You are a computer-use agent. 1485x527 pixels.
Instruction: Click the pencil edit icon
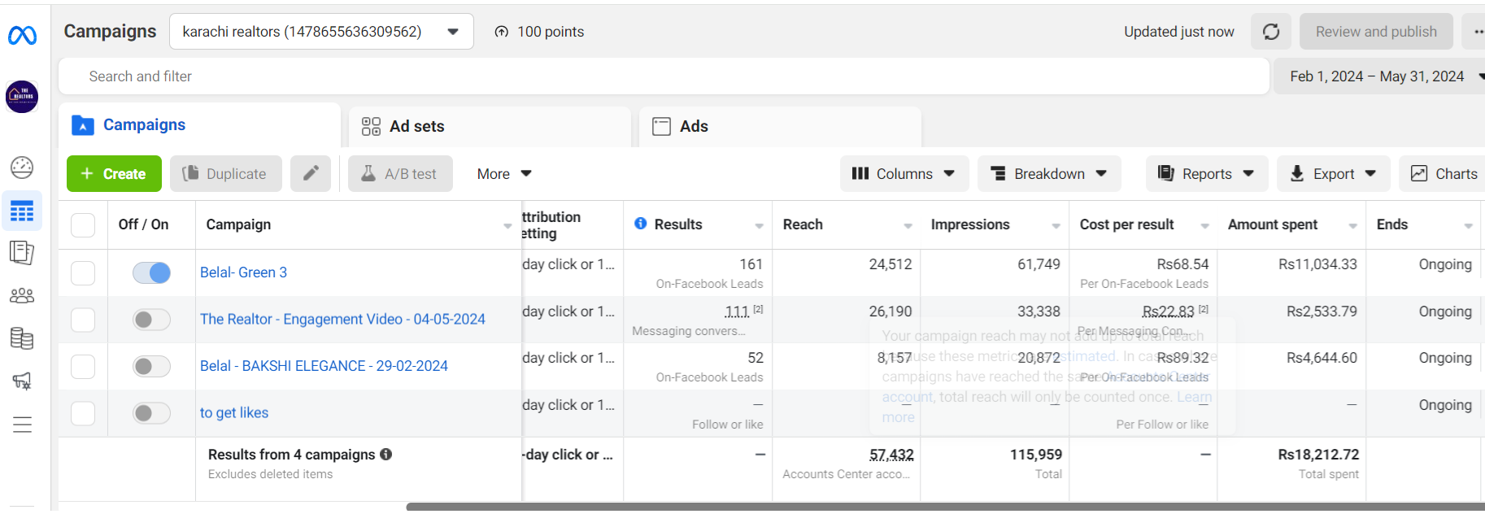[x=311, y=174]
